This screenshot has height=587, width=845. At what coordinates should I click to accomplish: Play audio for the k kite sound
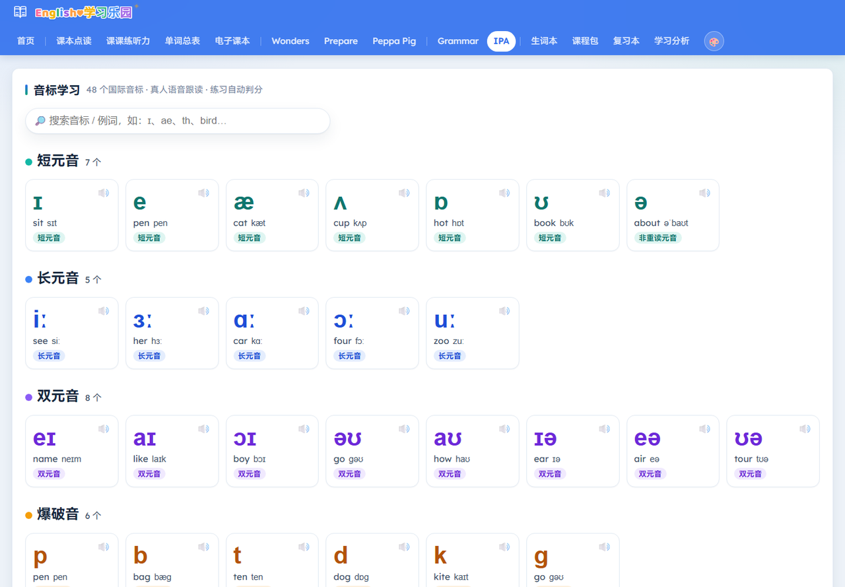(504, 547)
